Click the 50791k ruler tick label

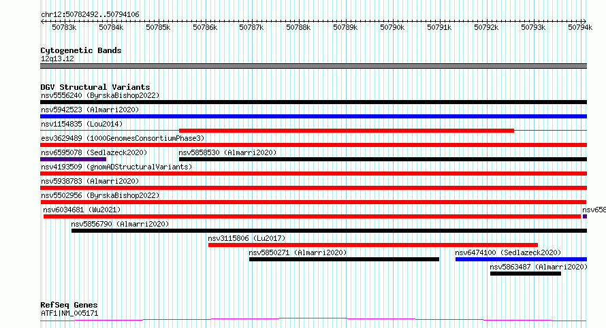[x=439, y=27]
